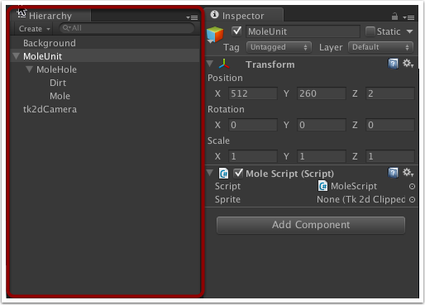Select MoleHole in the Hierarchy
The width and height of the screenshot is (425, 305).
point(56,69)
